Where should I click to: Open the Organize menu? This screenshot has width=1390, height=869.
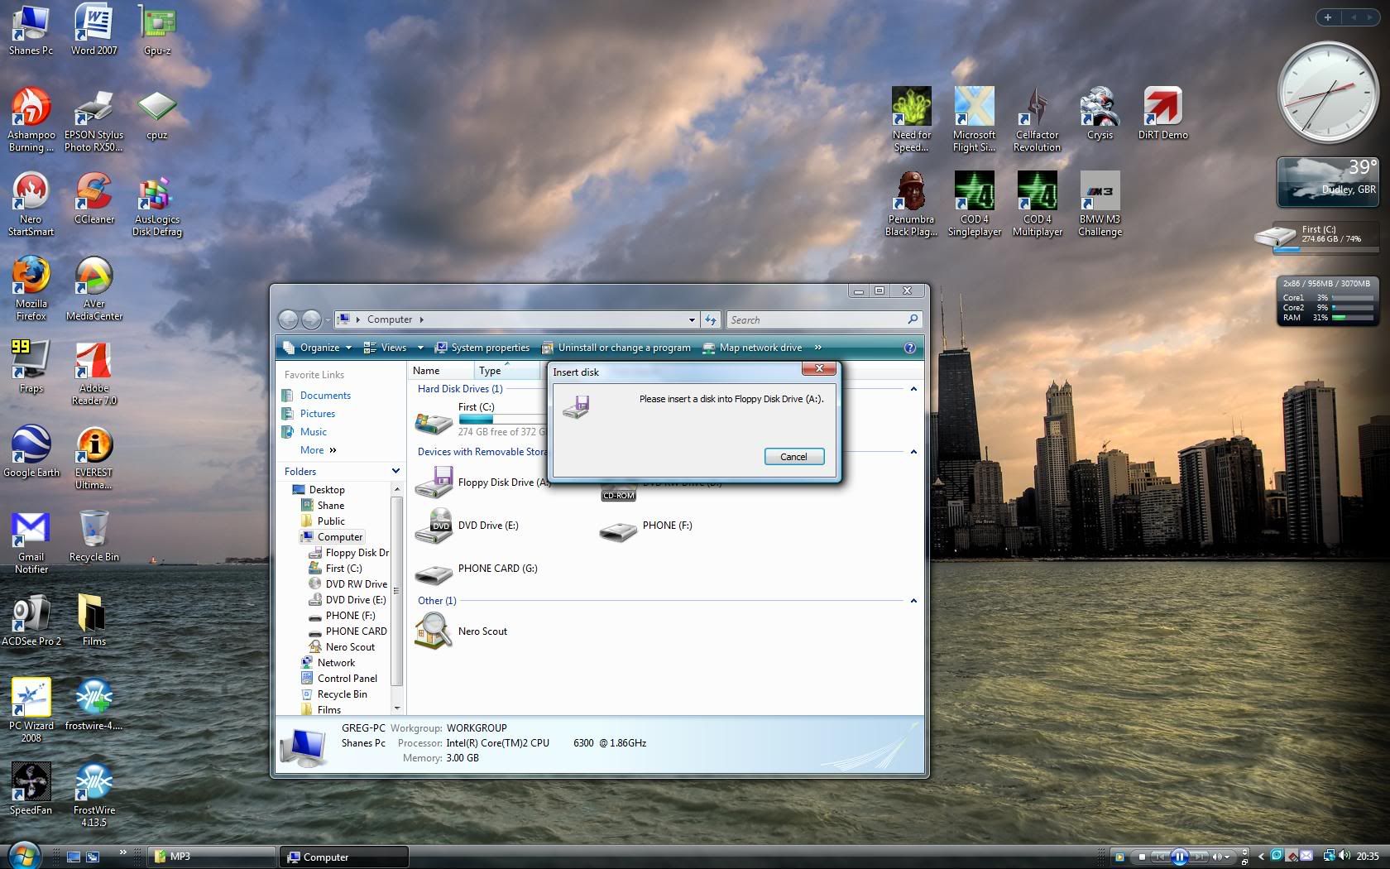point(319,348)
